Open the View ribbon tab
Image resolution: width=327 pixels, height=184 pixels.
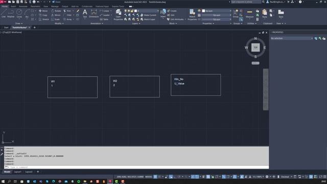coord(45,7)
